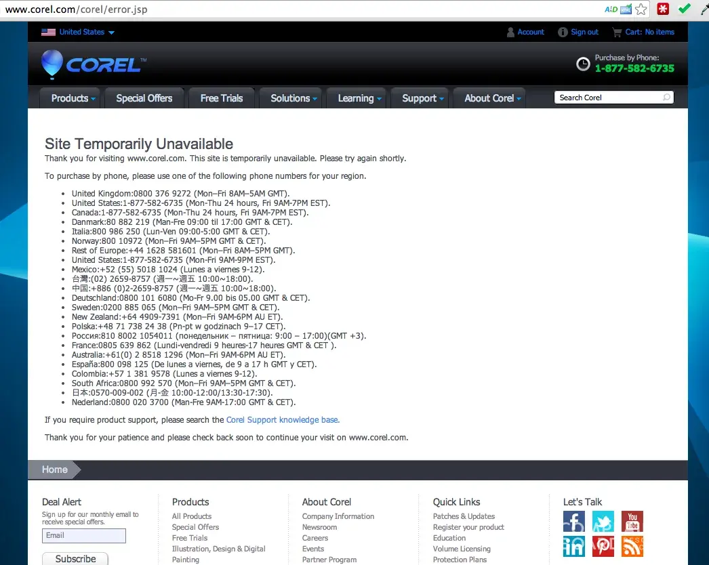Screen dimensions: 709x565
Task: Click the Deutschland phone number row
Action: tap(190, 298)
